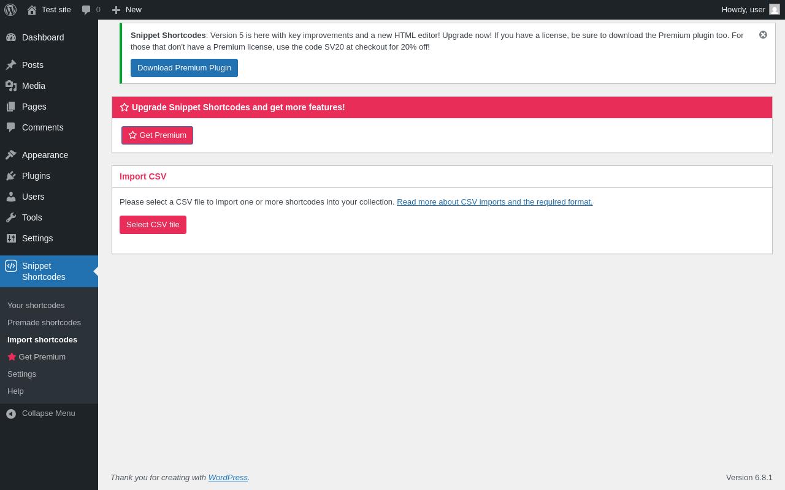The image size is (785, 490).
Task: Click Download Premium Plugin button
Action: point(184,68)
